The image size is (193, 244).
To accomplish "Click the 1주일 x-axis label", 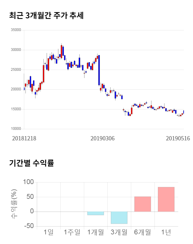I will pos(72,232).
